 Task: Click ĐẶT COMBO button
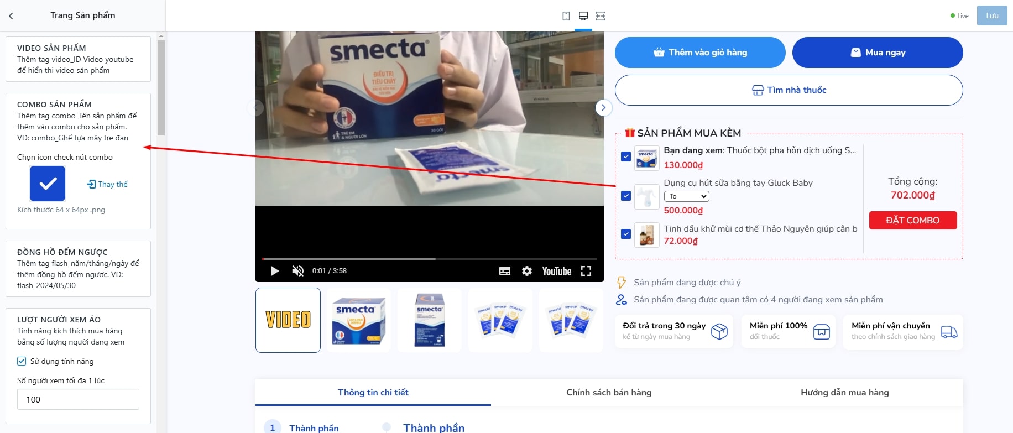click(x=913, y=220)
